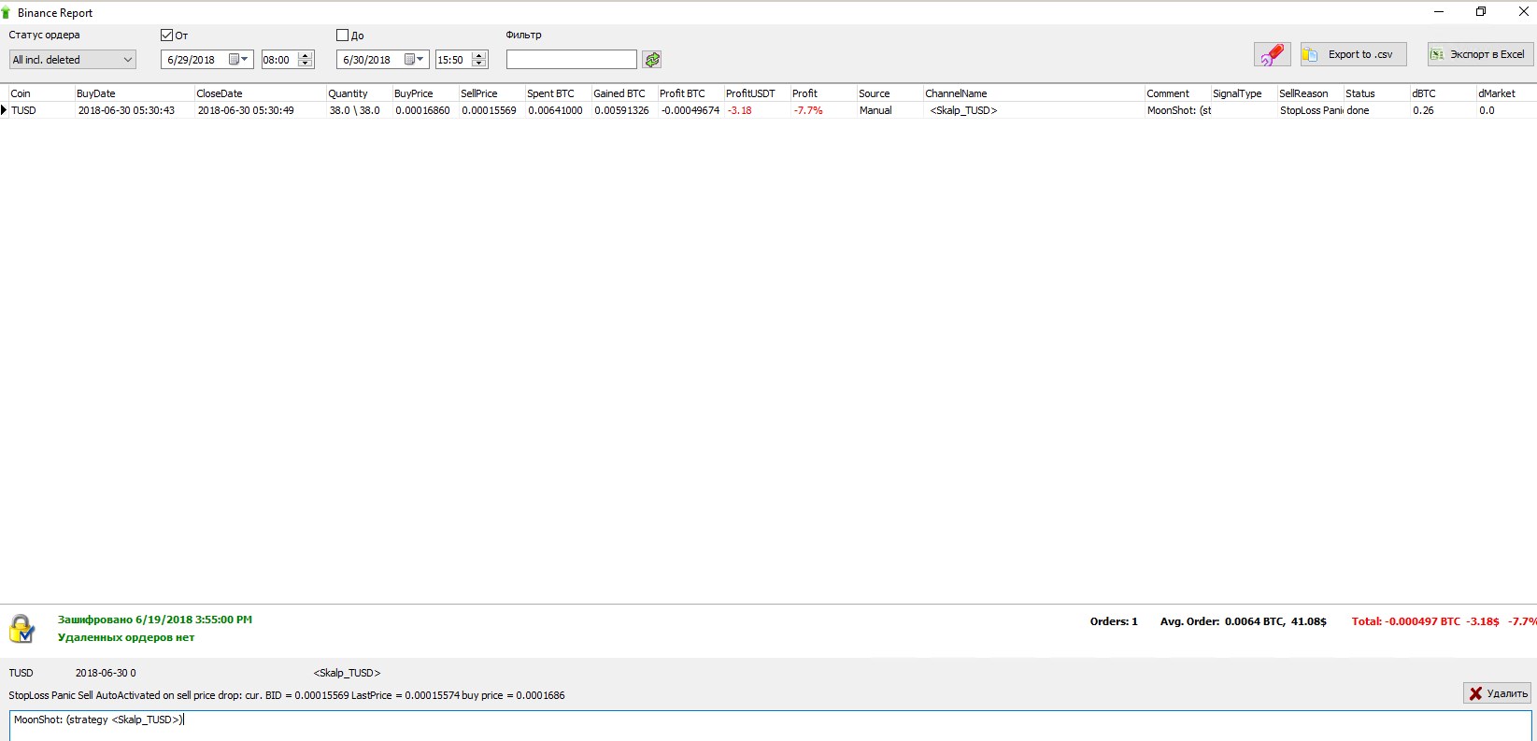This screenshot has width=1537, height=741.
Task: Click into the 08:00 start time field
Action: click(x=279, y=60)
